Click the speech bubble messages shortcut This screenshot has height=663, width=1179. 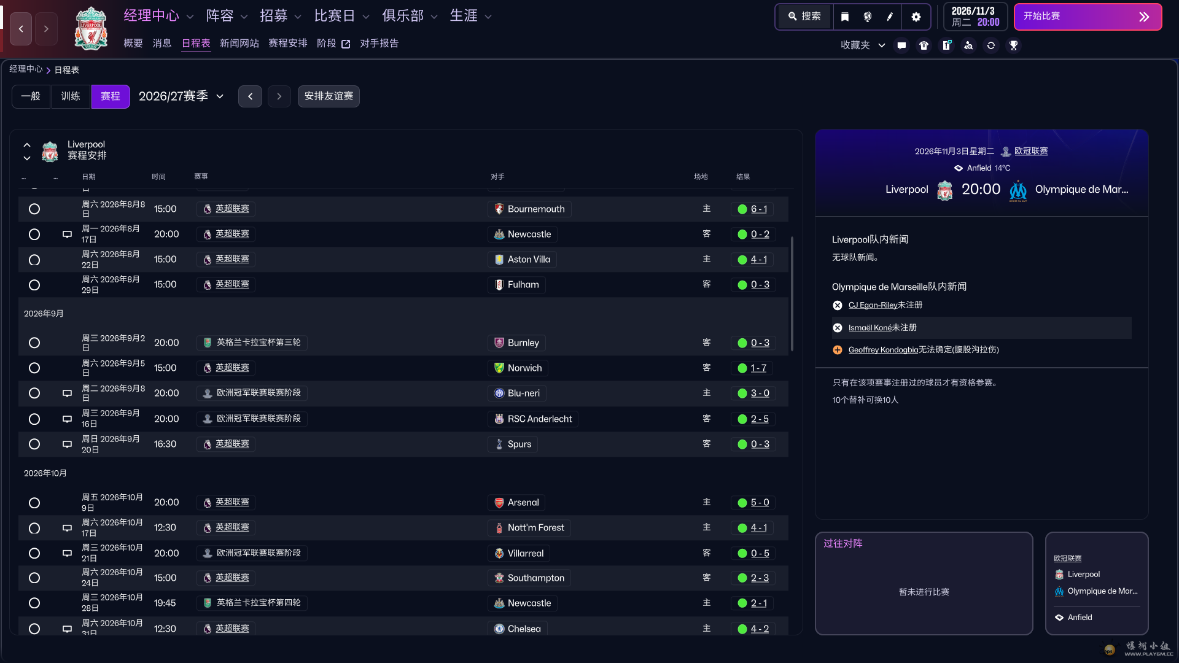(x=901, y=45)
